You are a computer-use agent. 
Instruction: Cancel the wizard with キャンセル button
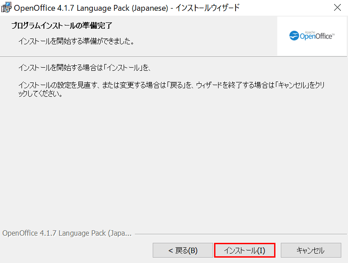pos(311,250)
